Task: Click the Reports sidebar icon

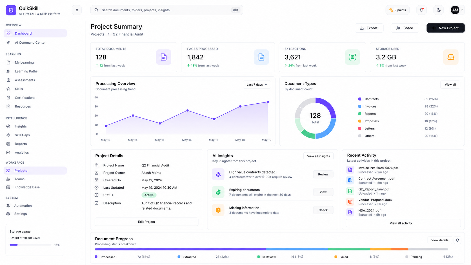Action: 8,144
